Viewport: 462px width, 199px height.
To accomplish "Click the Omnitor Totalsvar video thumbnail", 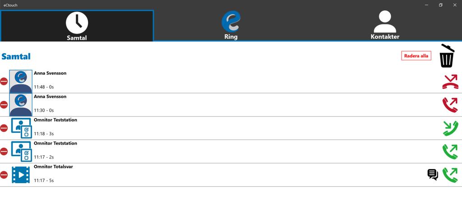I will (21, 175).
